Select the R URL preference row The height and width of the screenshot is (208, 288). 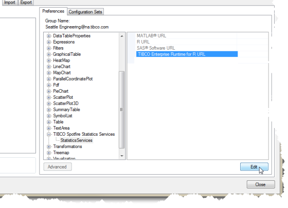coord(186,42)
